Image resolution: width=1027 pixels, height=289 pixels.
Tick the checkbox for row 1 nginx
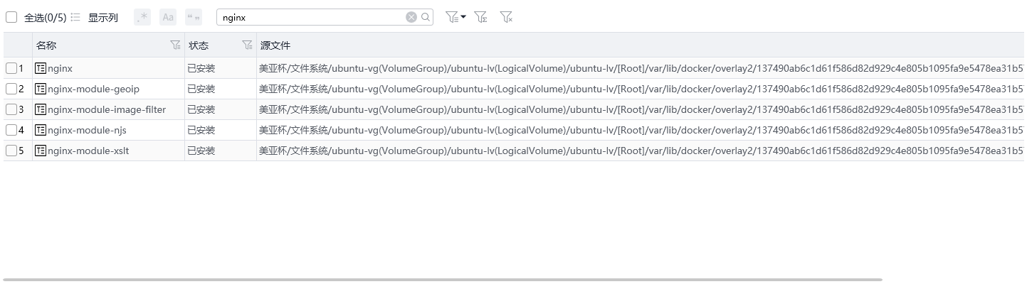pos(11,69)
